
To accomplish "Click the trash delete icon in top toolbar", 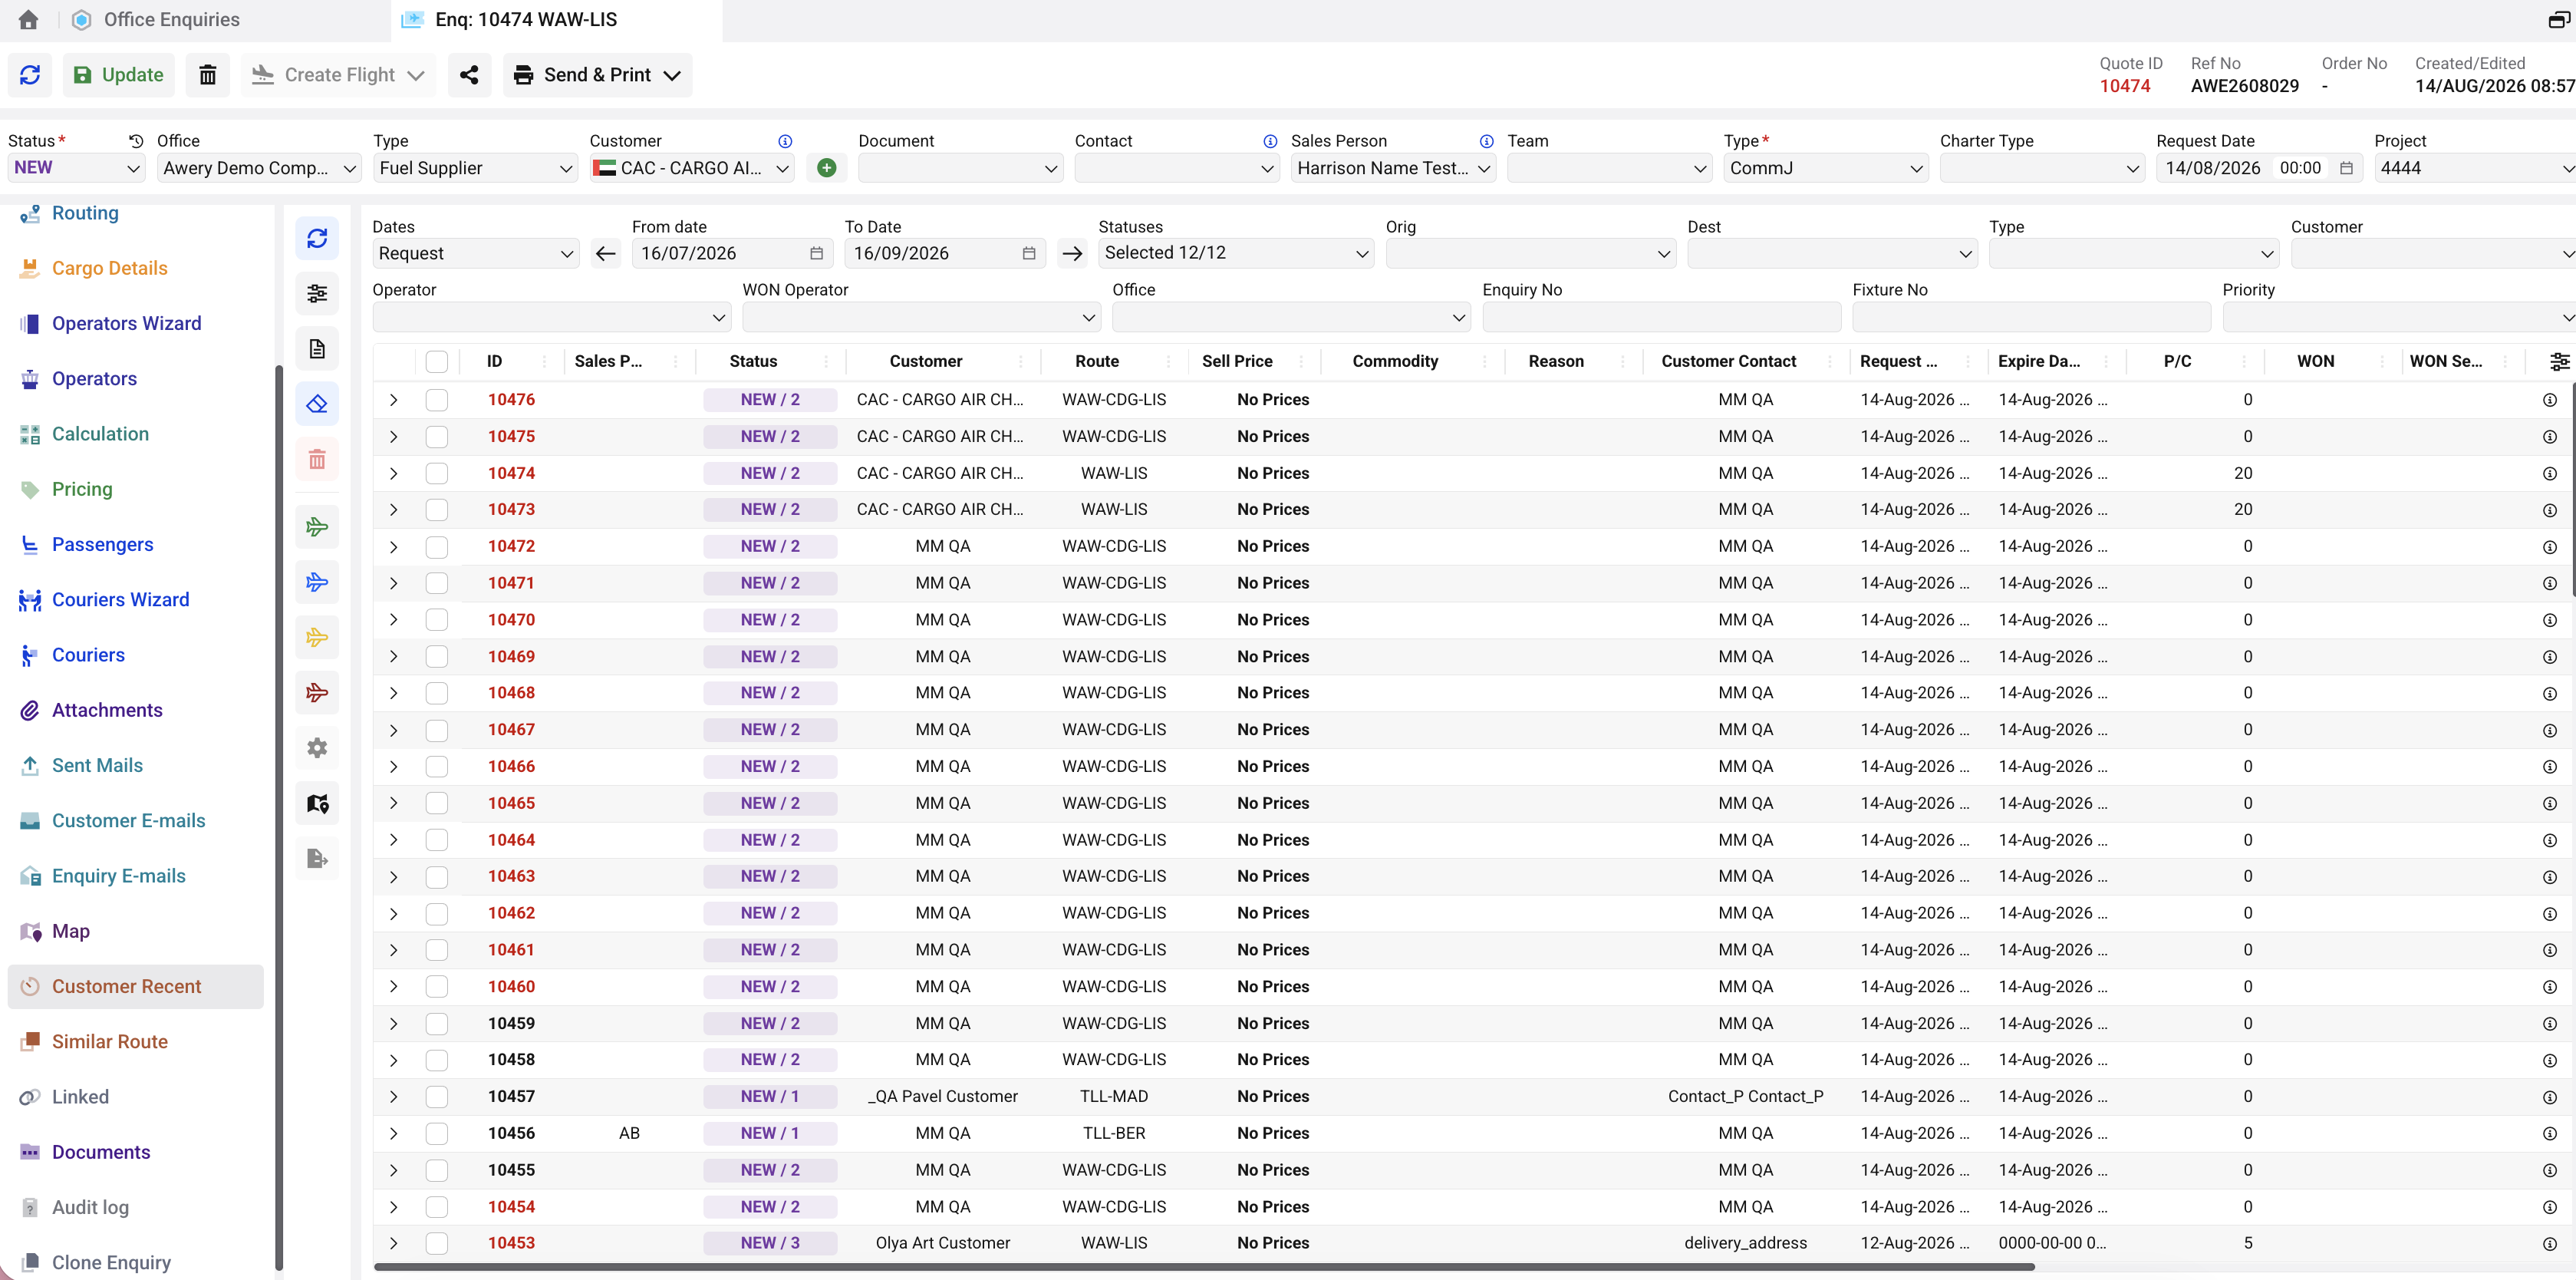I will point(207,75).
